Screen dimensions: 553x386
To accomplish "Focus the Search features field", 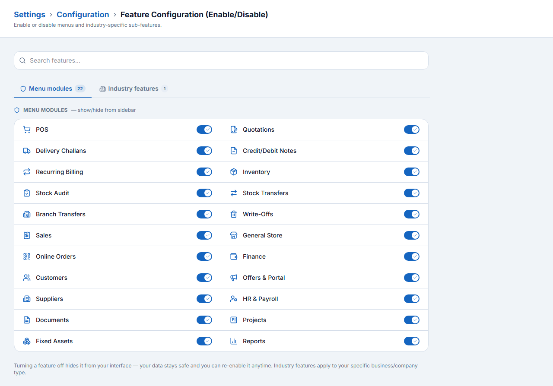I will pos(221,60).
